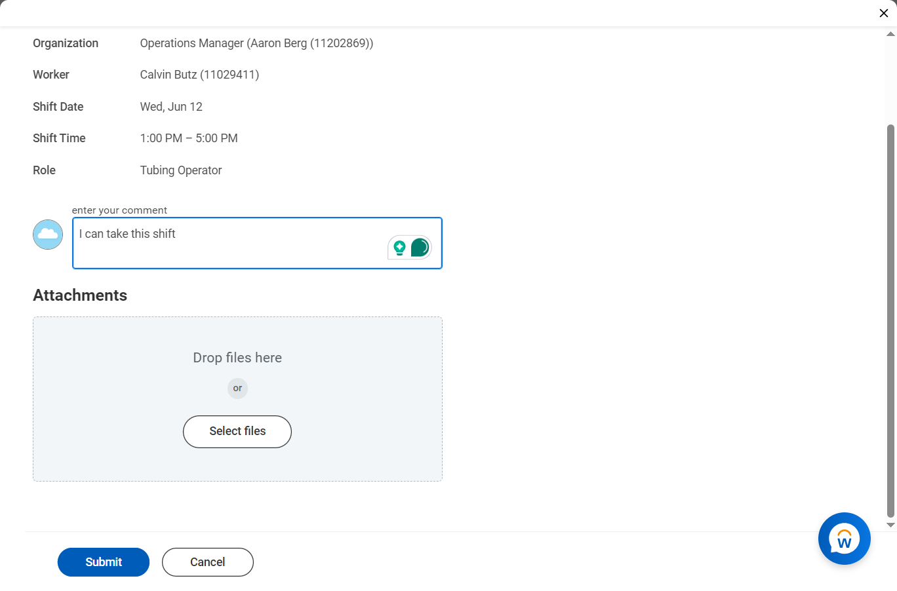Click the 'Organization' label
The image size is (897, 591).
pyautogui.click(x=66, y=43)
